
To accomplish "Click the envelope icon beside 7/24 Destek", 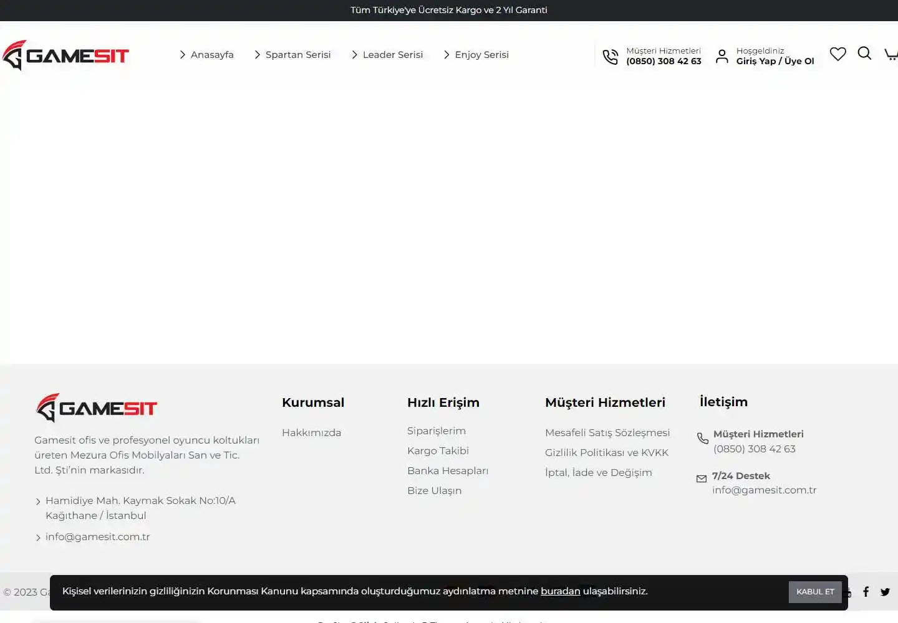I will (x=702, y=478).
